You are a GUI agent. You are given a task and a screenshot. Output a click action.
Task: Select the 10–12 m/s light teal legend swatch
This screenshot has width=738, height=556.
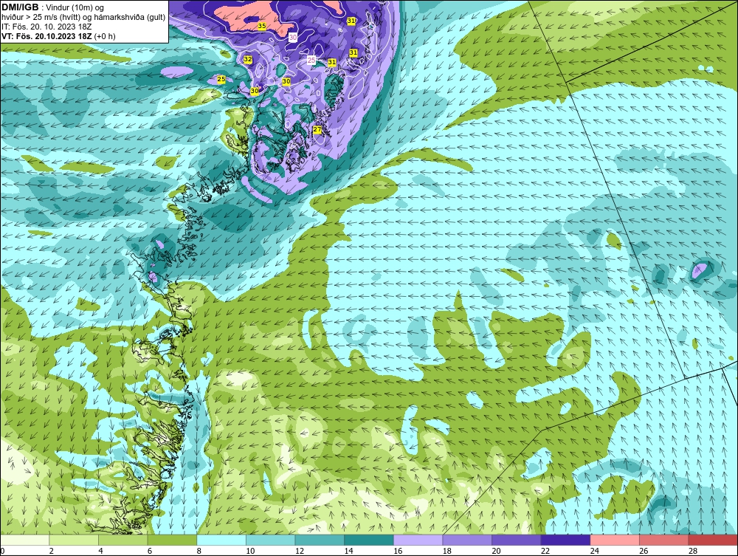270,540
